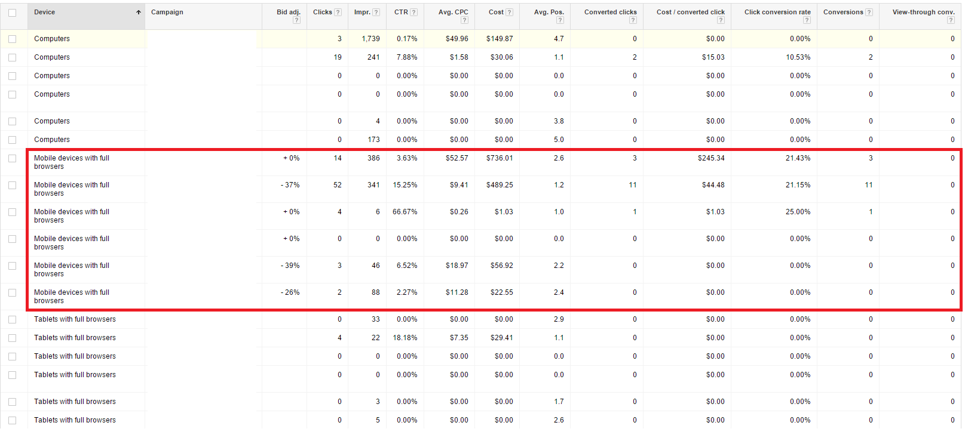Click the 18.18% CTR value in Tablets row

tap(405, 338)
